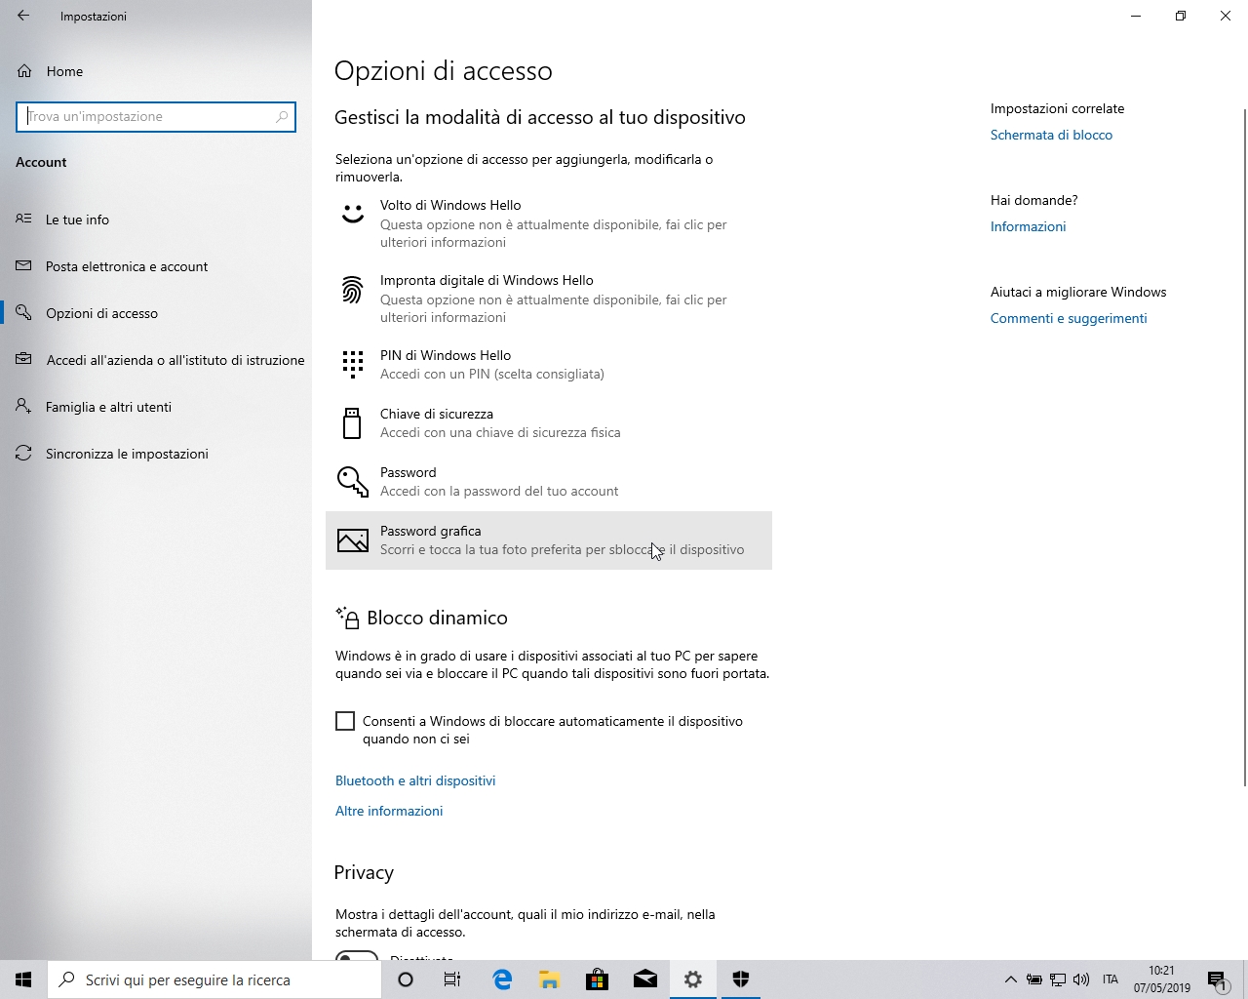Open 'Sincronizza le impostazioni'
Viewport: 1248px width, 999px height.
(156, 454)
